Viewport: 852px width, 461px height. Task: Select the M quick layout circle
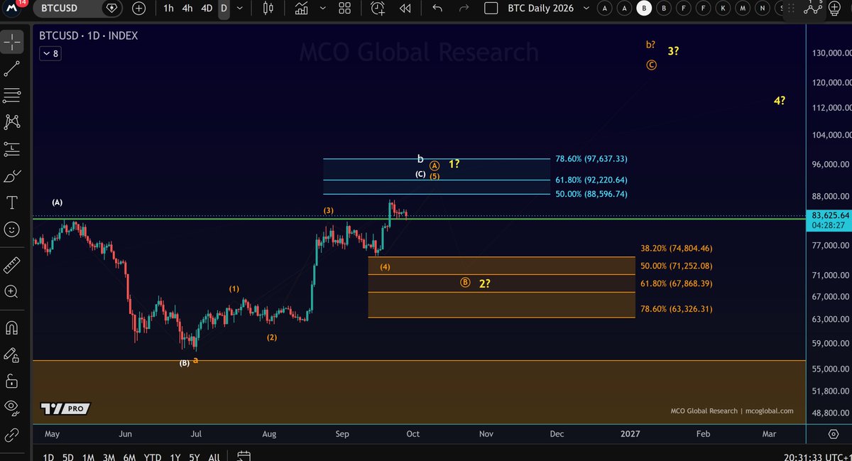[x=743, y=9]
